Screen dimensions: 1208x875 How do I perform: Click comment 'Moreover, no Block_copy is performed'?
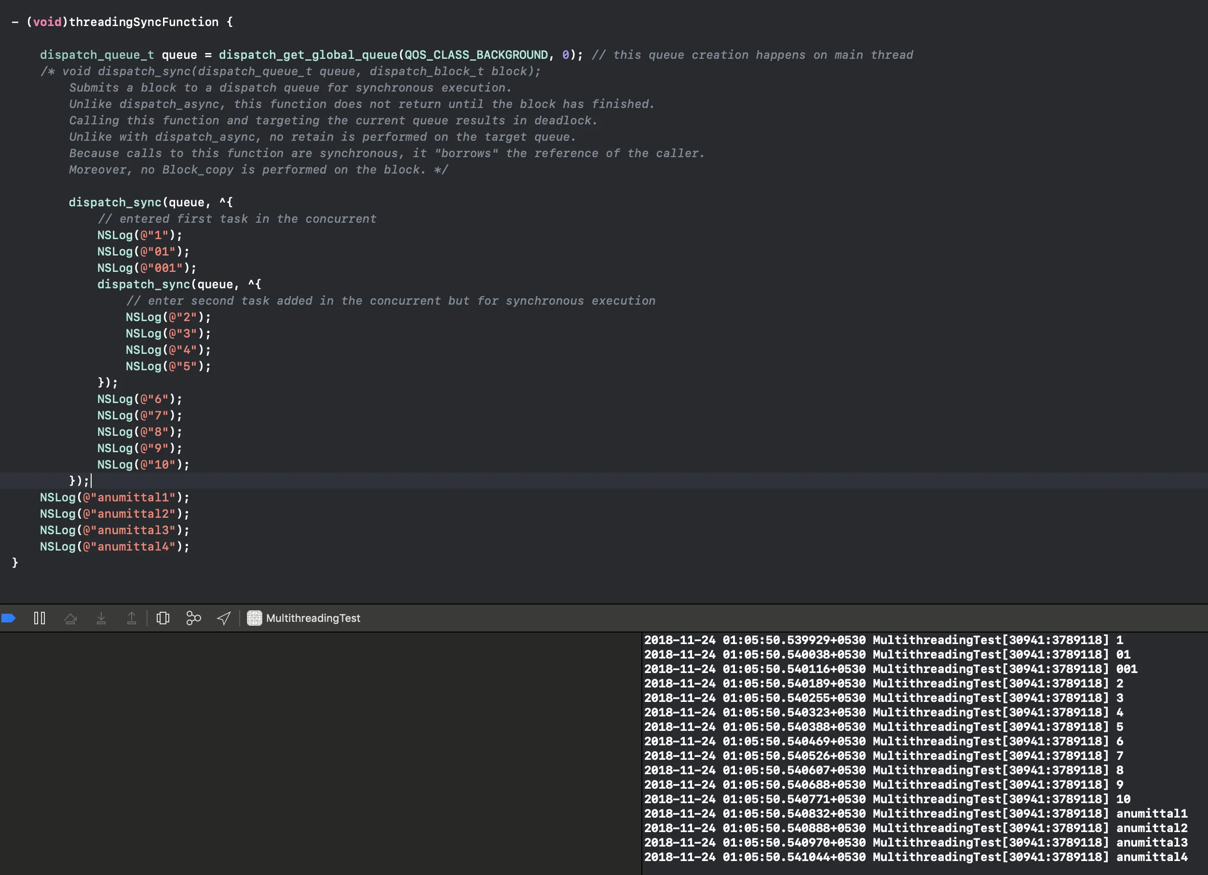[x=259, y=170]
